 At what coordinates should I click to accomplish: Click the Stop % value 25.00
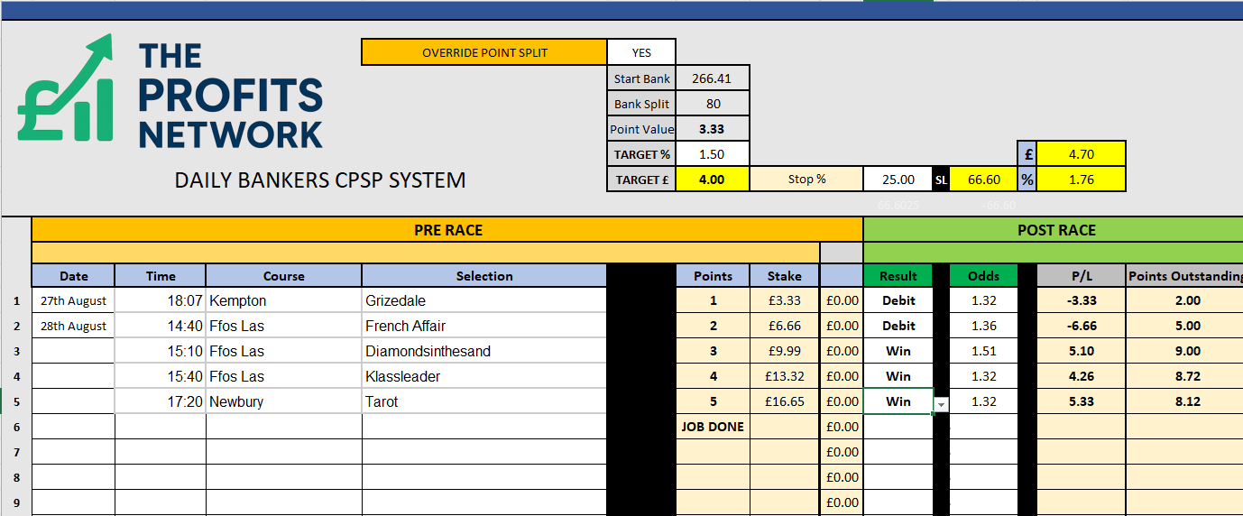tap(898, 180)
